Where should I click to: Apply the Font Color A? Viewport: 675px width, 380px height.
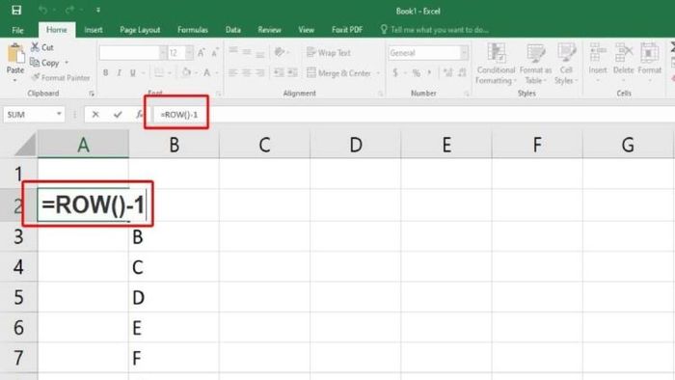(206, 72)
